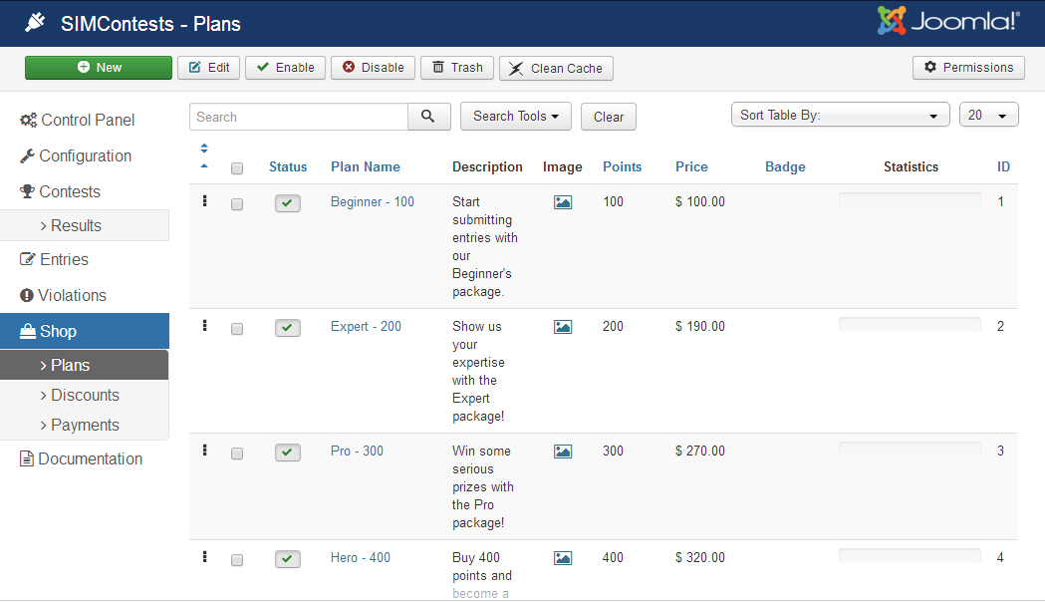
Task: Toggle published status of Expert - 200
Action: pos(287,327)
